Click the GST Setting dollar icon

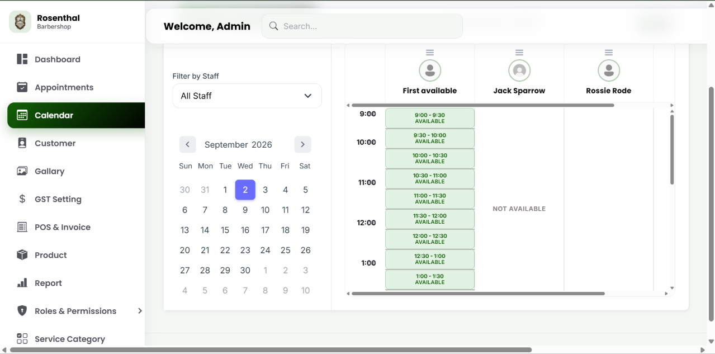click(x=22, y=199)
